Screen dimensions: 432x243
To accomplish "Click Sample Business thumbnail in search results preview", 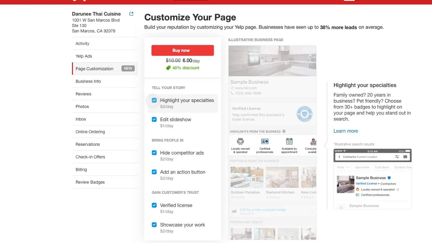I will [345, 184].
